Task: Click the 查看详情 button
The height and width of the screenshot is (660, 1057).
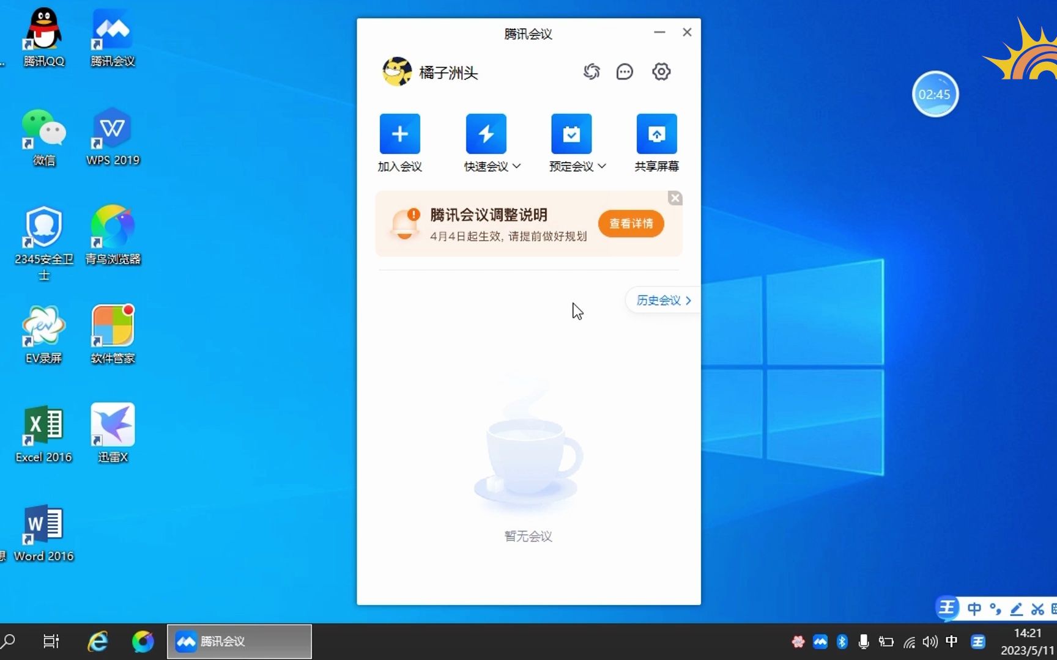Action: pos(631,224)
